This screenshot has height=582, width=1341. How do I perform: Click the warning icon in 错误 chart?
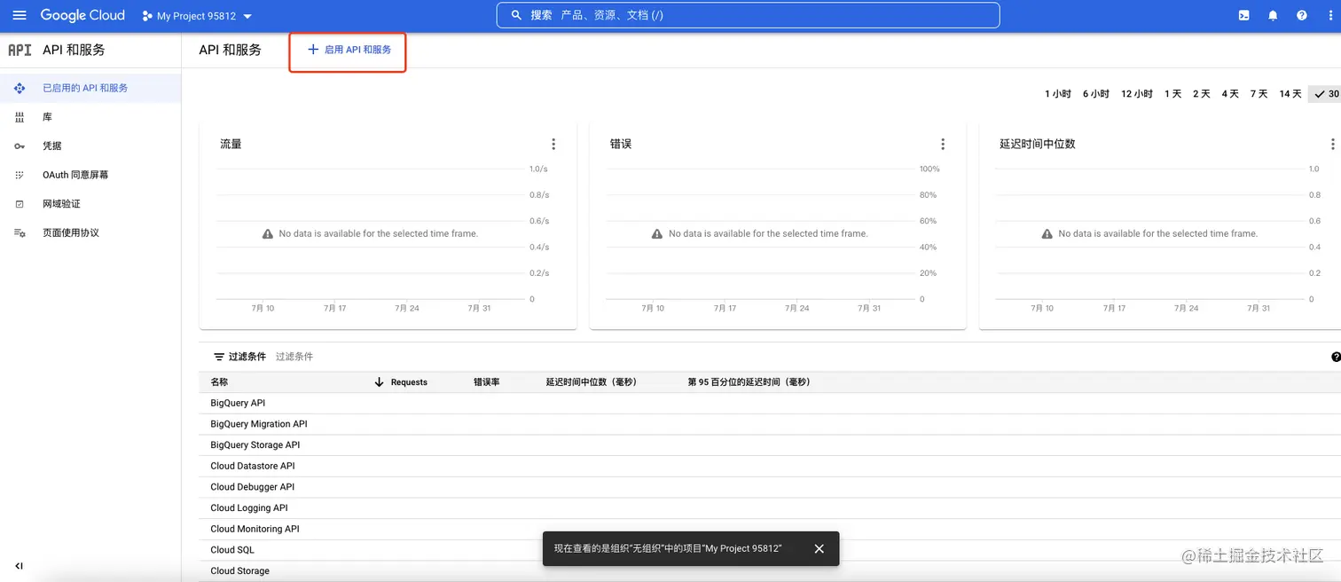click(657, 234)
